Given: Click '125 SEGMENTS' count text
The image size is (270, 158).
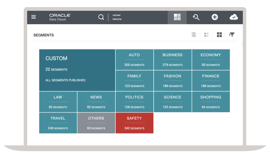Looking at the screenshot, I should [172, 107].
